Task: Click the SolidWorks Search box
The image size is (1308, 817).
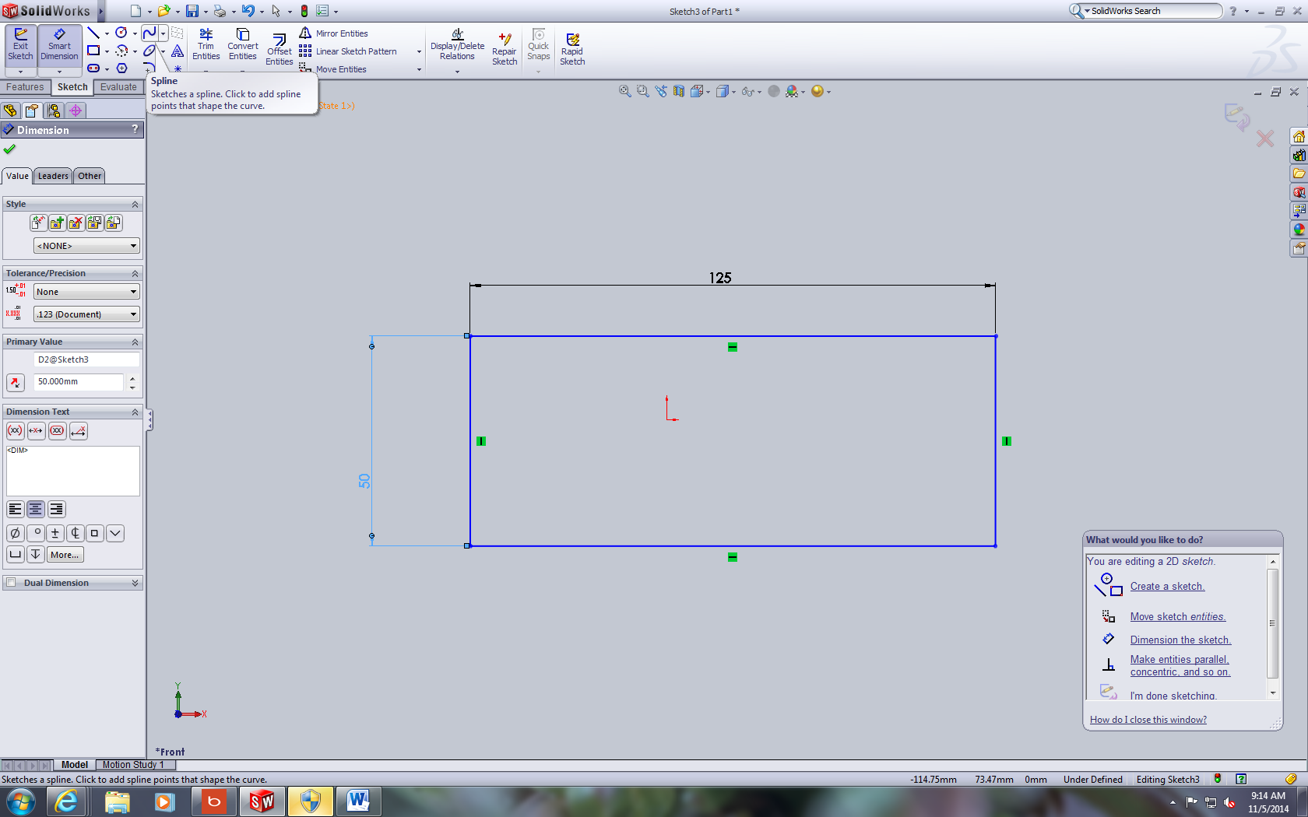Action: (1154, 11)
